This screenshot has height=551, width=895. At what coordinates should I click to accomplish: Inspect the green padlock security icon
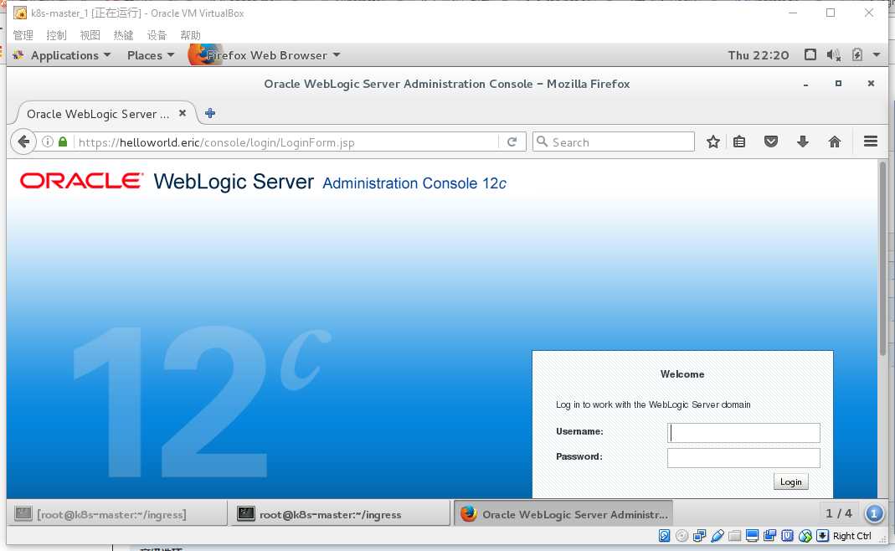point(63,142)
